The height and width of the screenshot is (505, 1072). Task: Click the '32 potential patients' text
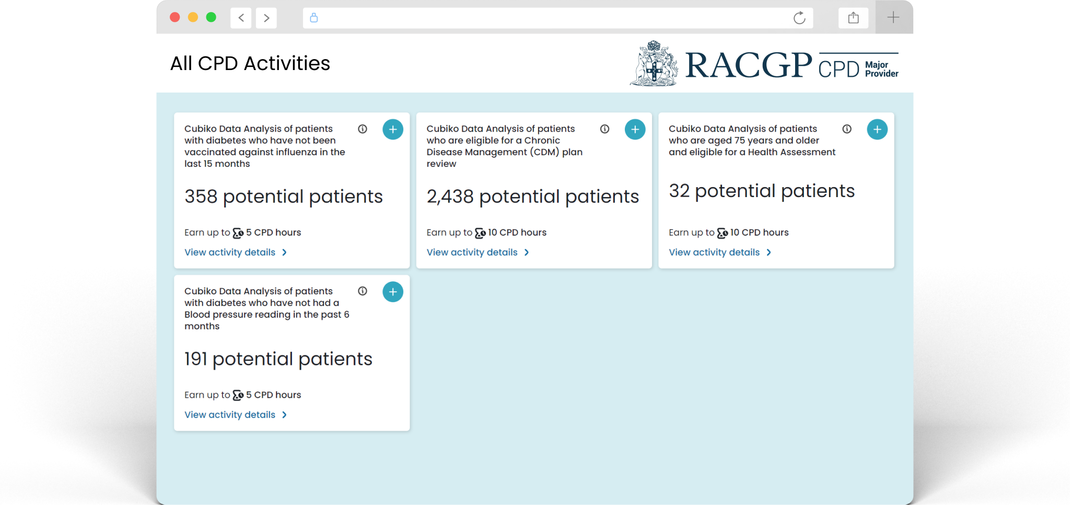click(762, 191)
